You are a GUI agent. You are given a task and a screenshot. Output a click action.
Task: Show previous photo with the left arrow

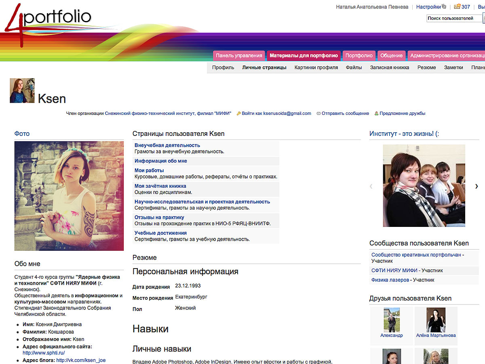pyautogui.click(x=371, y=186)
